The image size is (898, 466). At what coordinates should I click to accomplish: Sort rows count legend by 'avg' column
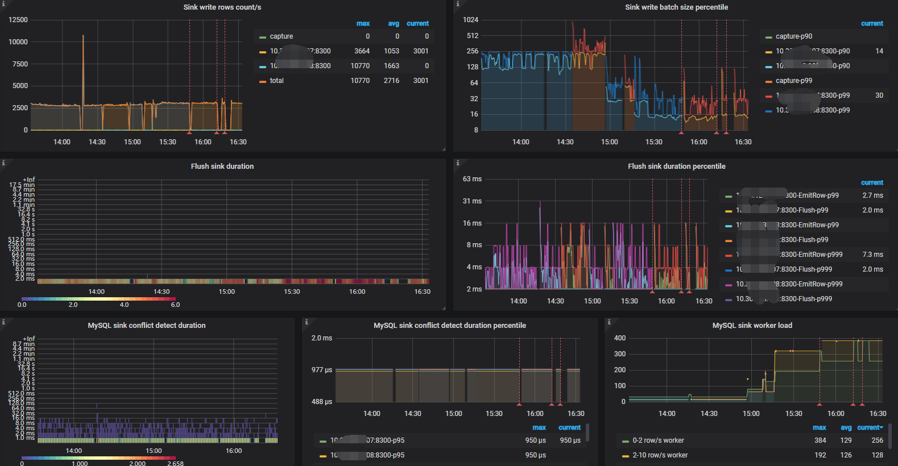point(393,24)
